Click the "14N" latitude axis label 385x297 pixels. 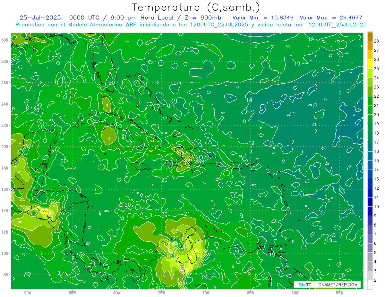point(4,211)
